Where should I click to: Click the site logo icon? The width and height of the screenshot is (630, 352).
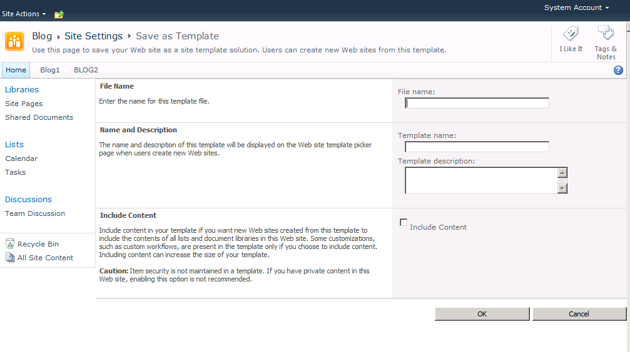[14, 41]
